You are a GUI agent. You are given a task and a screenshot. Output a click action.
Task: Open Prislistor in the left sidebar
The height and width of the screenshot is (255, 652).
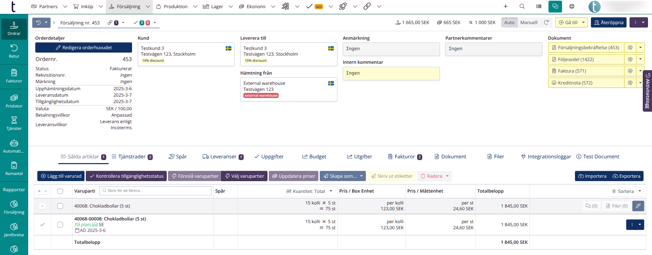[x=14, y=101]
